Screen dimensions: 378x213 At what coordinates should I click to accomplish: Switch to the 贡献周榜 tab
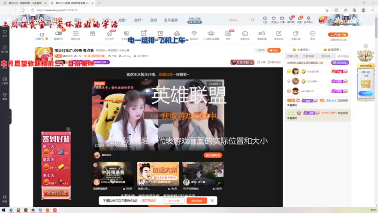pyautogui.click(x=309, y=56)
